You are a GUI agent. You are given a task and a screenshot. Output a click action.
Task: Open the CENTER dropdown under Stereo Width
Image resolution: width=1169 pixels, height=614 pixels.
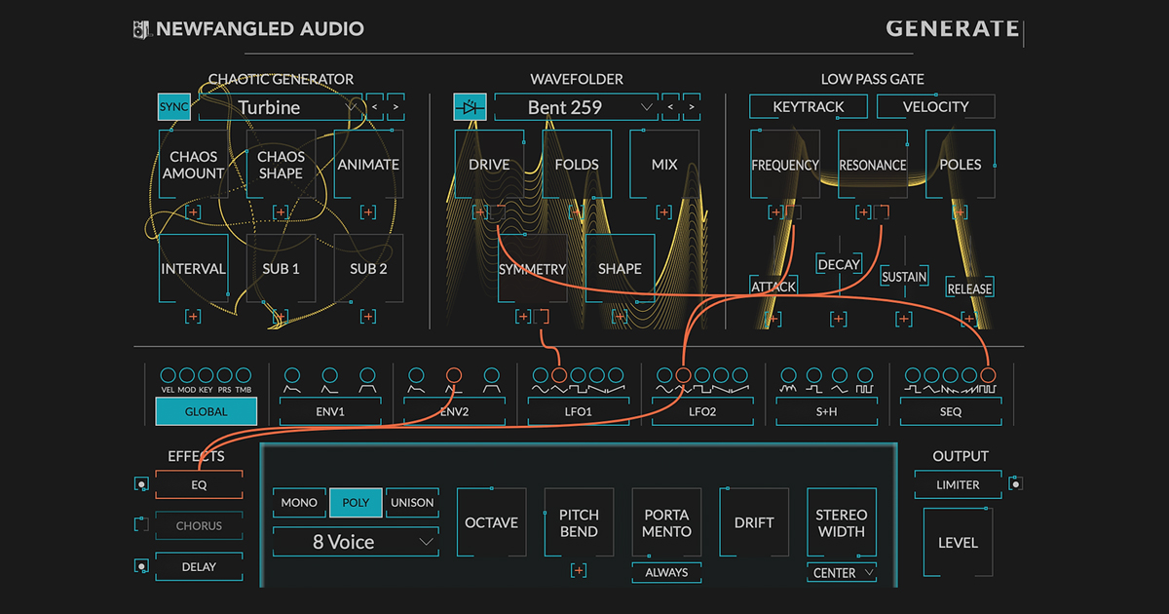point(840,573)
